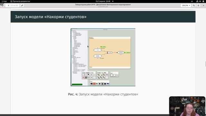Image resolution: width=206 pixels, height=116 pixels.
Task: Toggle the sidebar panel button
Action: coord(3,5)
